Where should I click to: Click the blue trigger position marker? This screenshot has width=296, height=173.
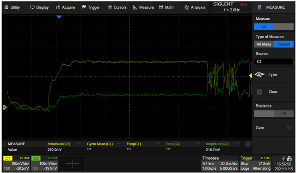[x=59, y=17]
